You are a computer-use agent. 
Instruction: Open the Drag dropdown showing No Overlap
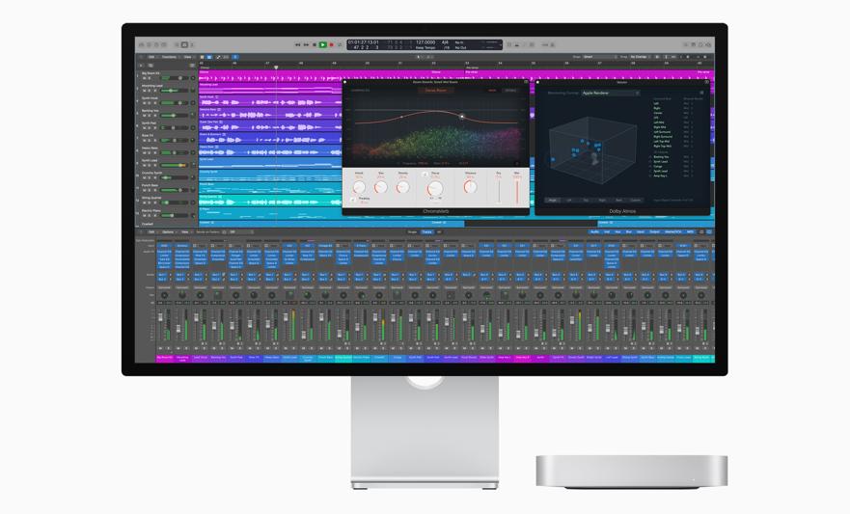tap(641, 57)
